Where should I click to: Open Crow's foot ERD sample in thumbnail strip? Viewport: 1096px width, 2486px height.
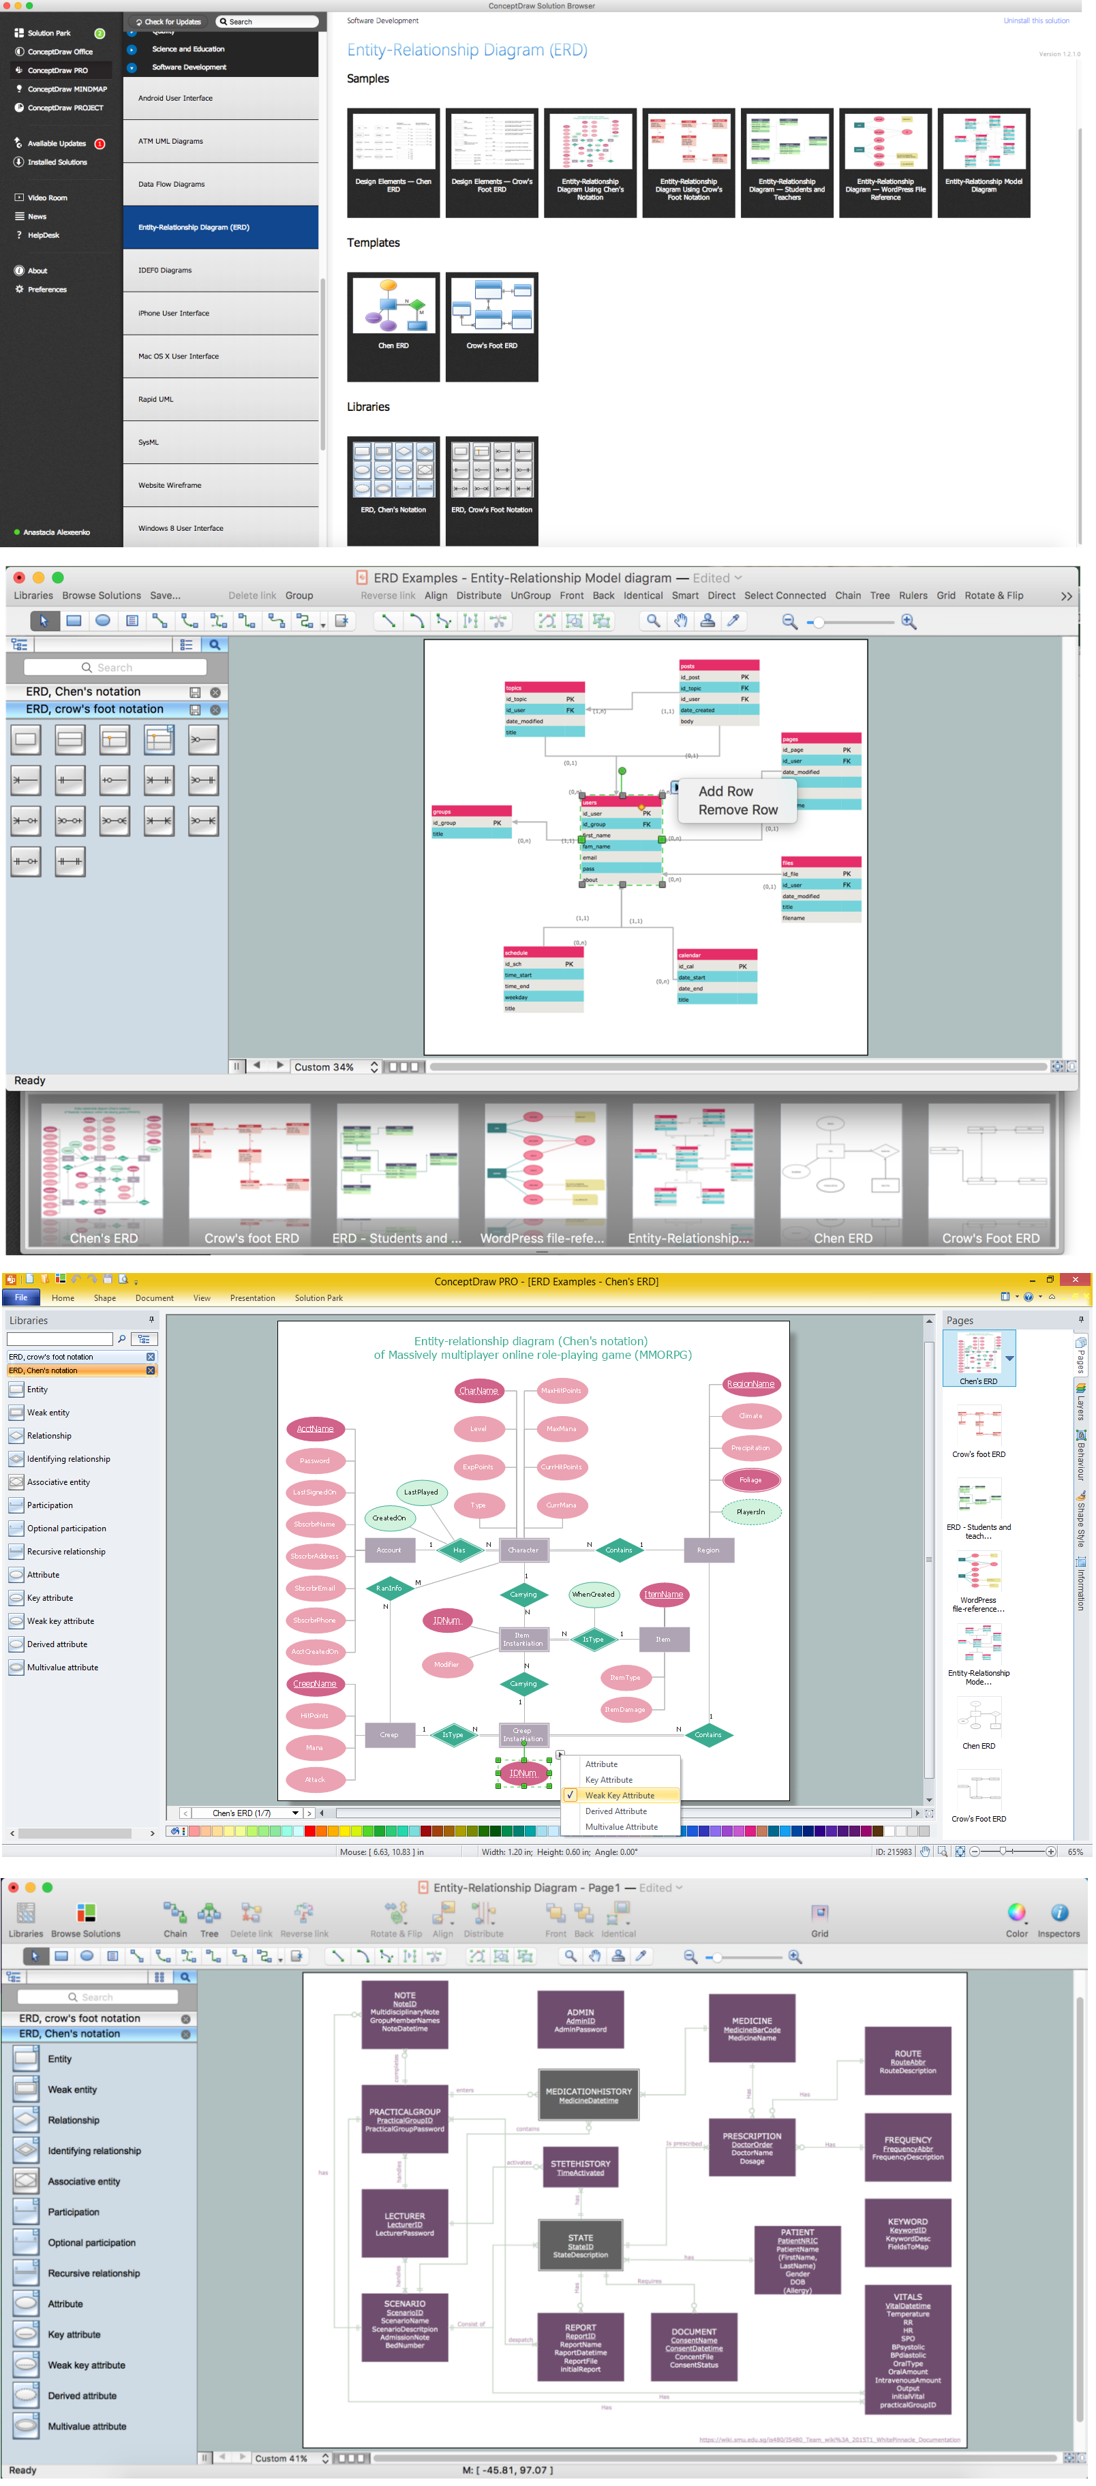click(250, 1174)
